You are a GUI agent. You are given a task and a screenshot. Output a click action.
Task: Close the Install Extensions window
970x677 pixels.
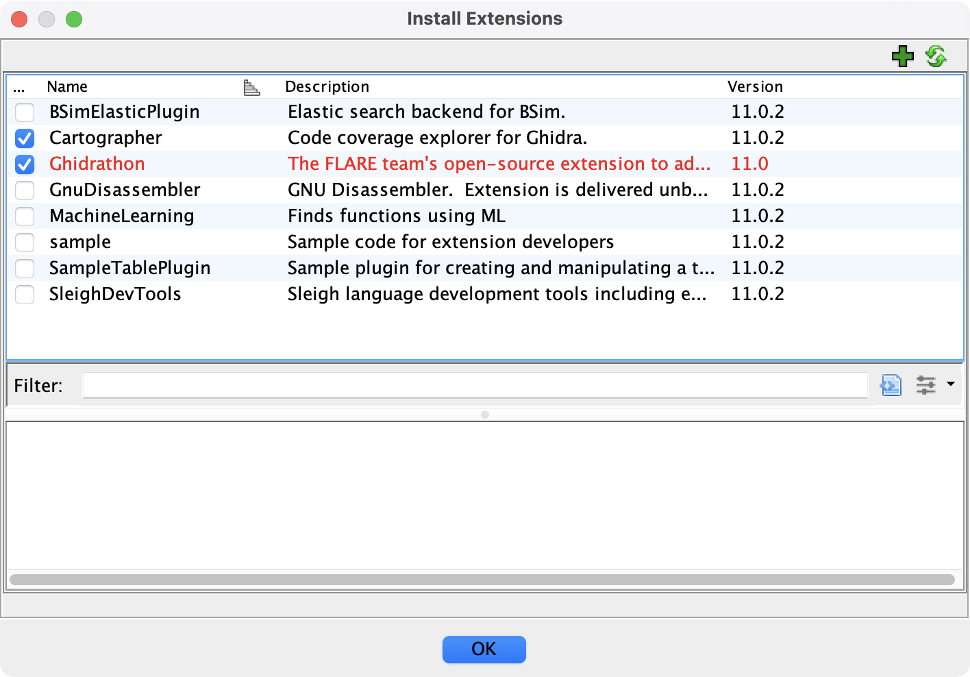pos(19,19)
